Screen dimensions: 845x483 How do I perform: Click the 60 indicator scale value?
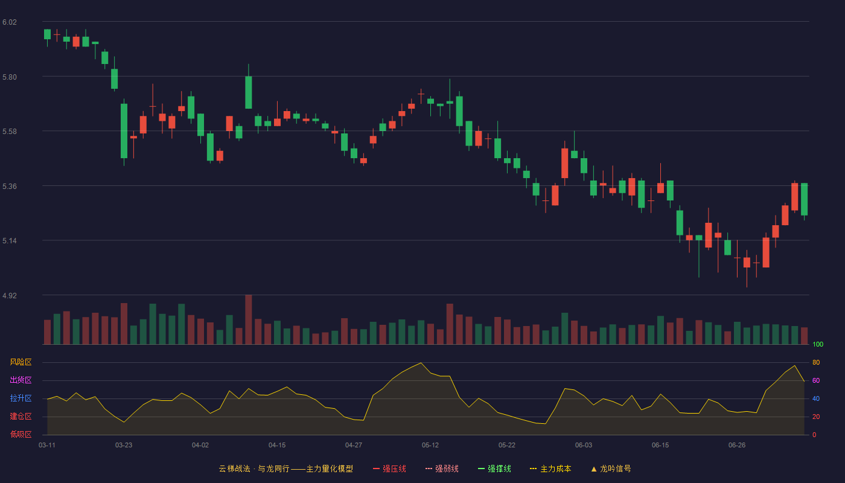[816, 381]
